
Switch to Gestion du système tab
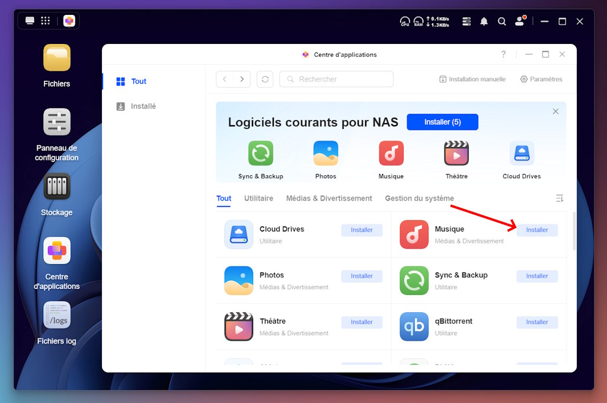click(419, 198)
